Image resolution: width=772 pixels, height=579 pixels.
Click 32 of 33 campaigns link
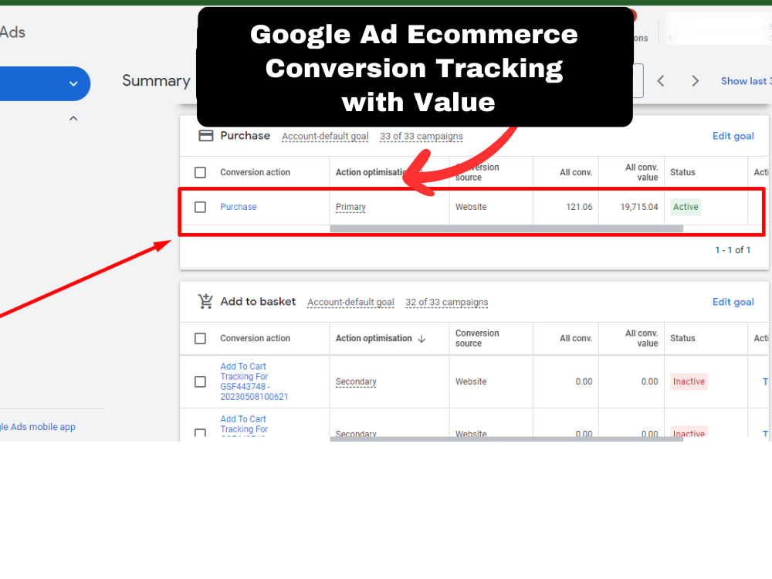(x=446, y=303)
